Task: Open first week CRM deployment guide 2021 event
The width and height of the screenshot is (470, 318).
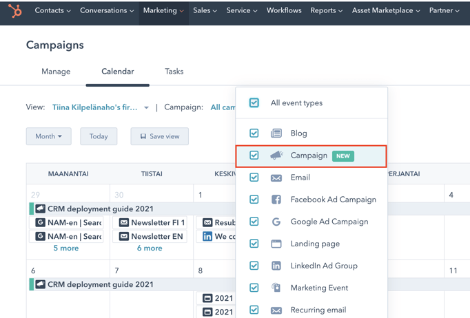Action: click(x=132, y=209)
